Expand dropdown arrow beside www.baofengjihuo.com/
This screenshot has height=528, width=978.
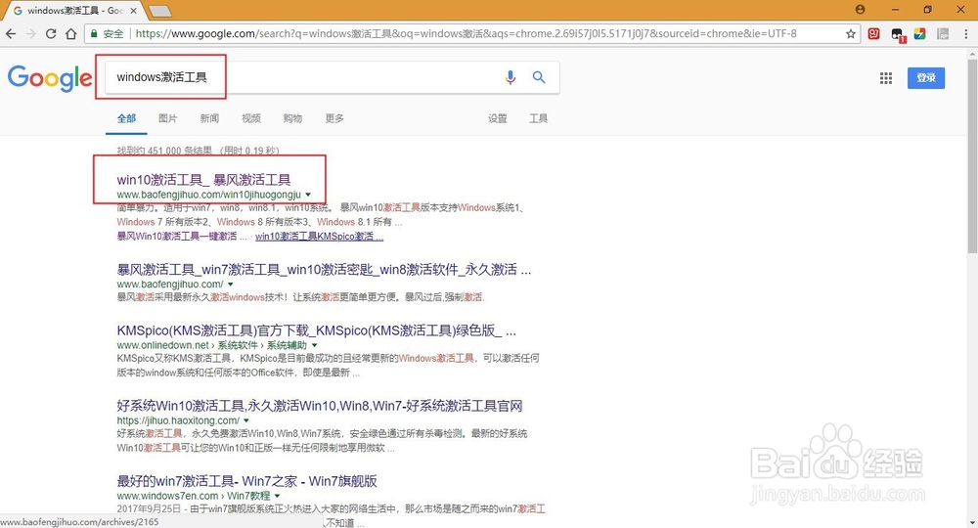(x=231, y=285)
